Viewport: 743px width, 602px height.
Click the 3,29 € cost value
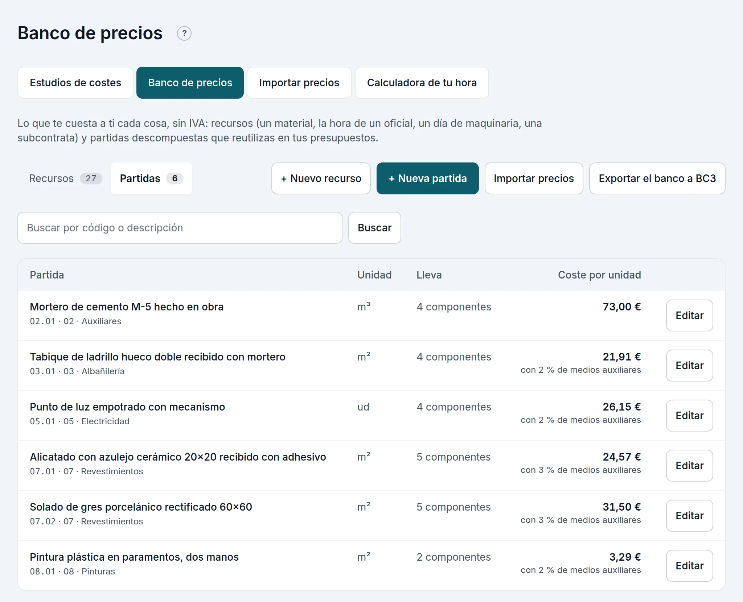625,557
